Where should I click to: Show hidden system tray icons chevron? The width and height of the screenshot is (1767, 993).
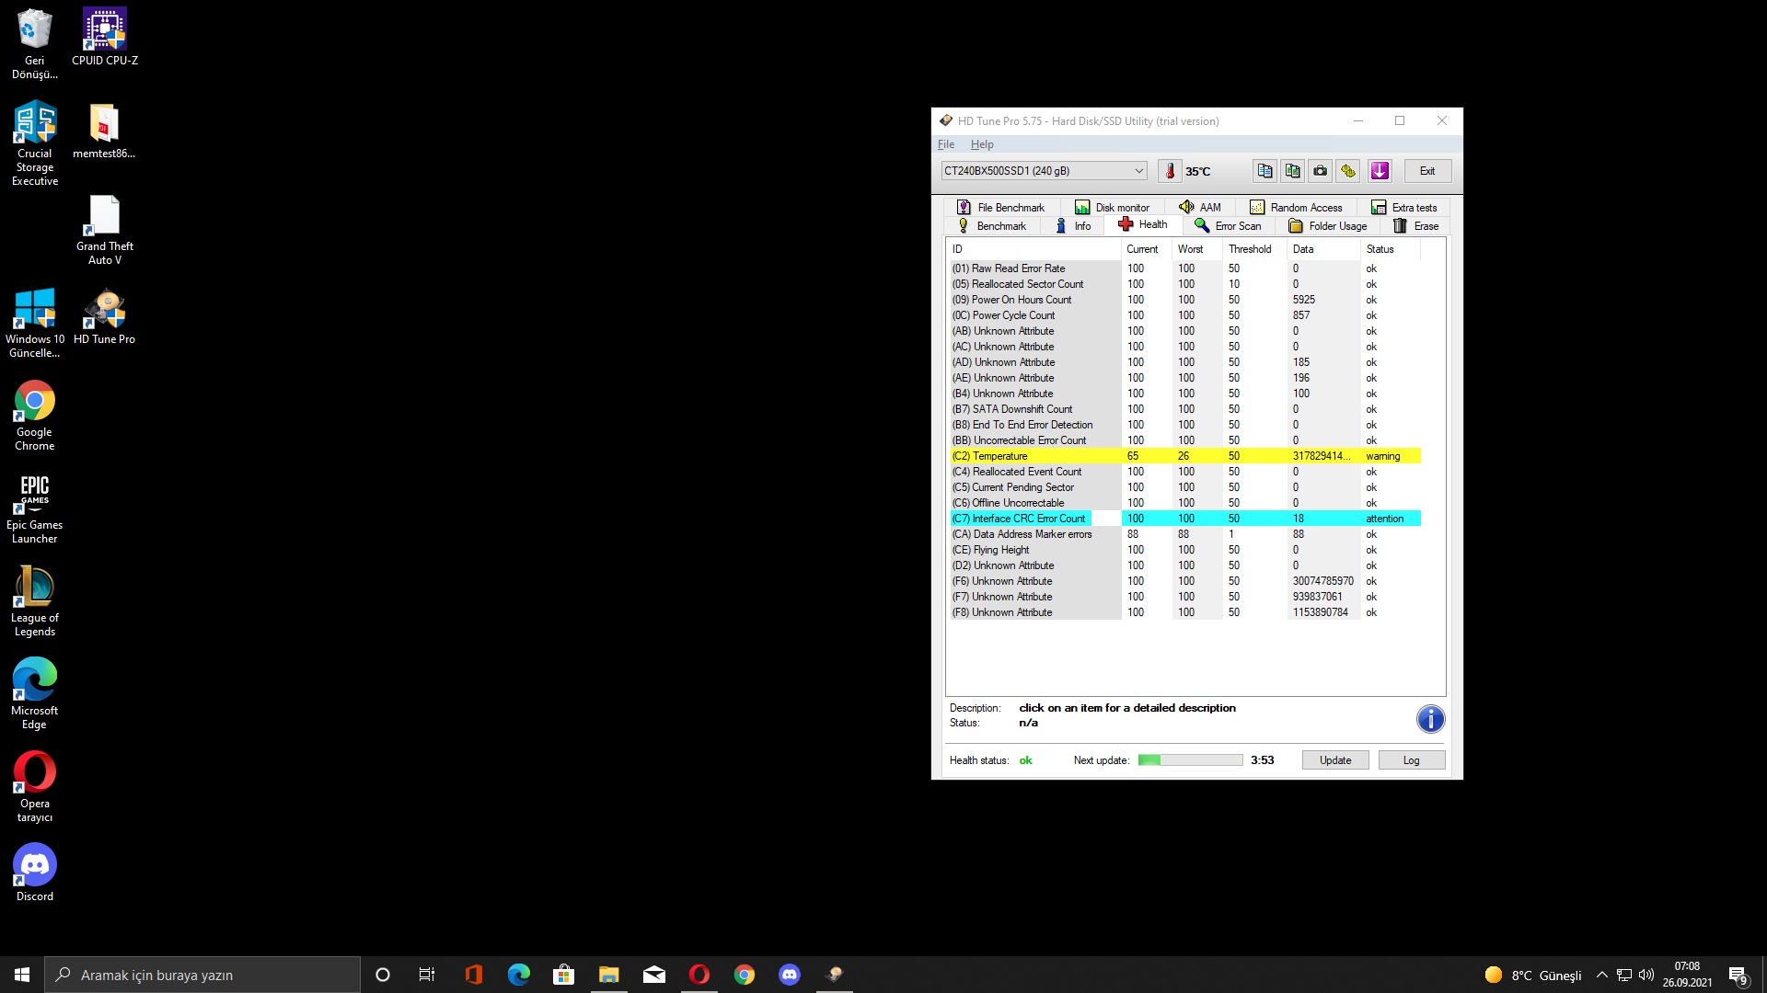click(1602, 975)
